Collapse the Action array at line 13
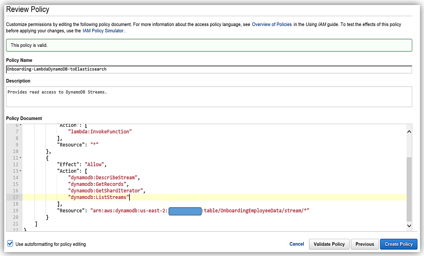Screen dimensions: 424x256 (20, 171)
